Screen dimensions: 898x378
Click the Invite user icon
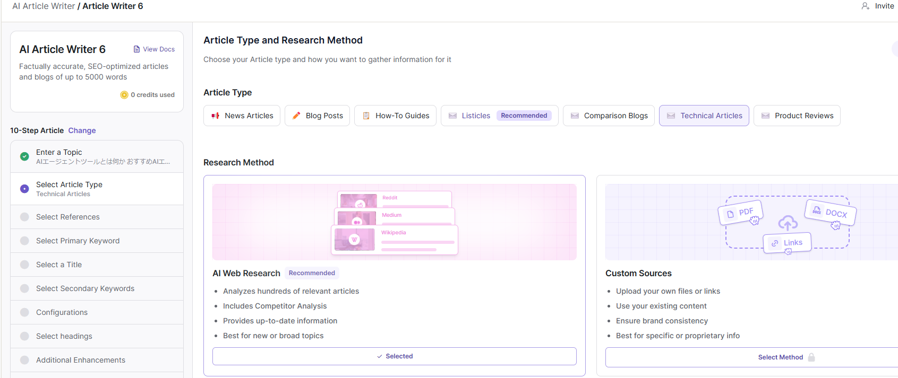(x=866, y=6)
